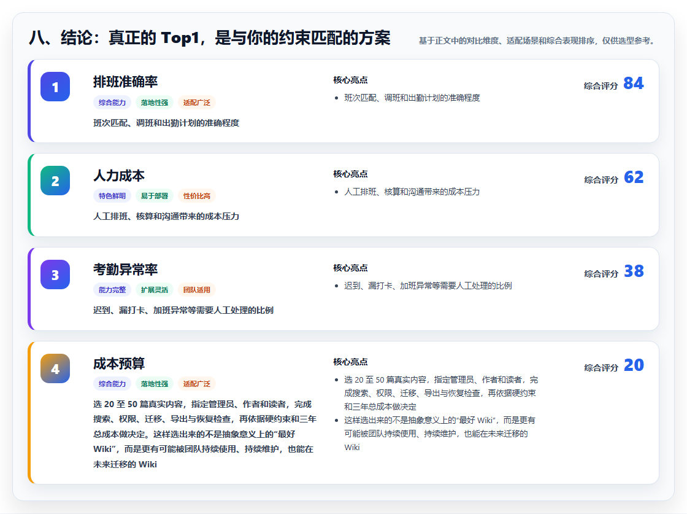The image size is (687, 514).
Task: Click 核心亮点 heading in 排班准确率 card
Action: [x=350, y=80]
